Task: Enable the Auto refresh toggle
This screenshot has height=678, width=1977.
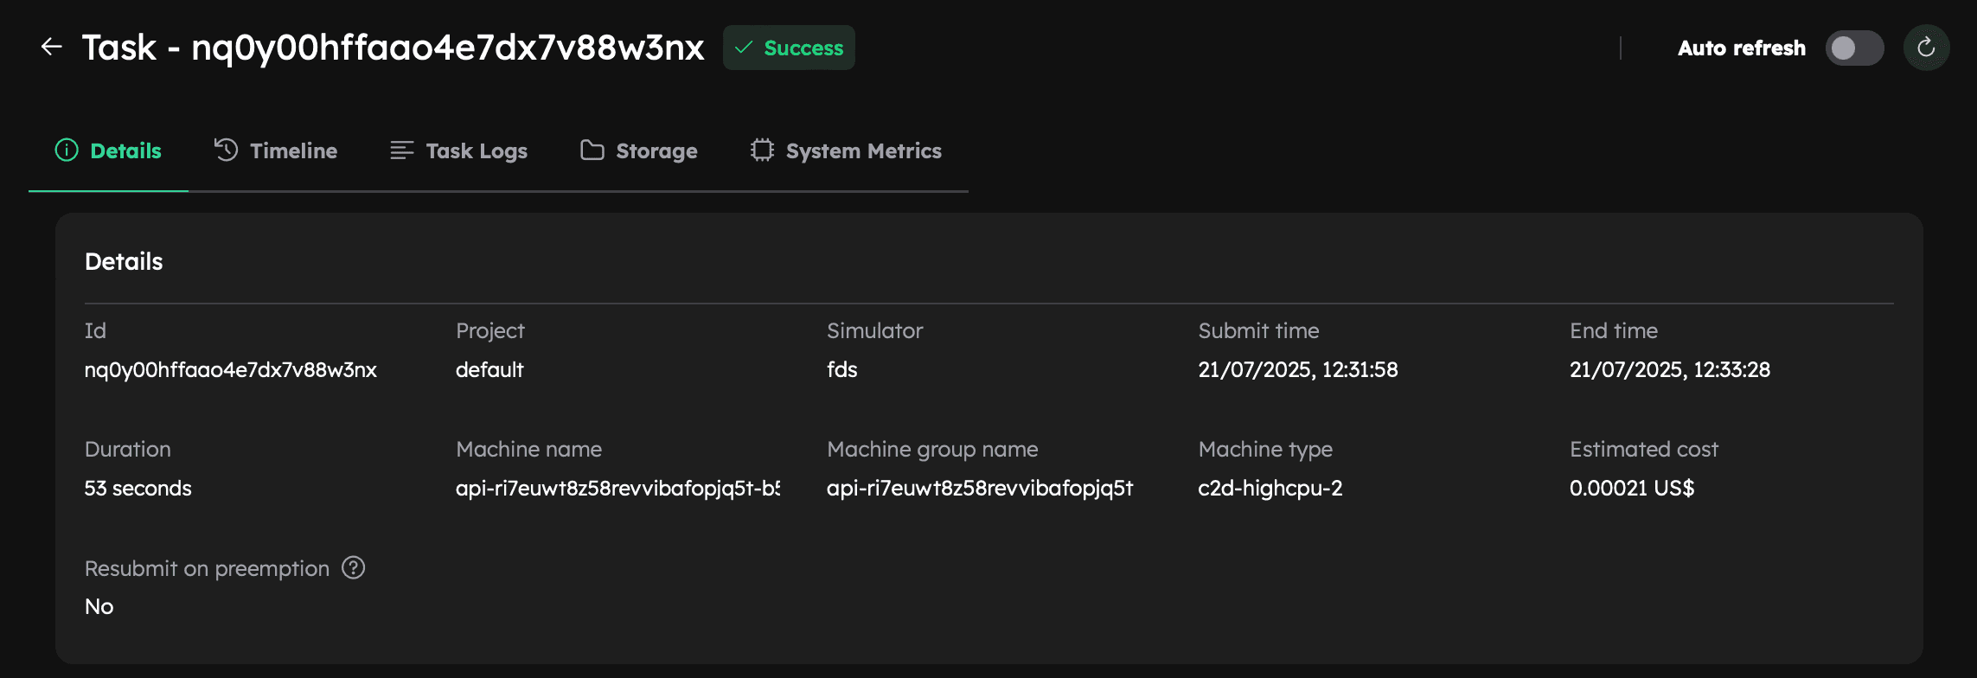Action: click(x=1854, y=48)
